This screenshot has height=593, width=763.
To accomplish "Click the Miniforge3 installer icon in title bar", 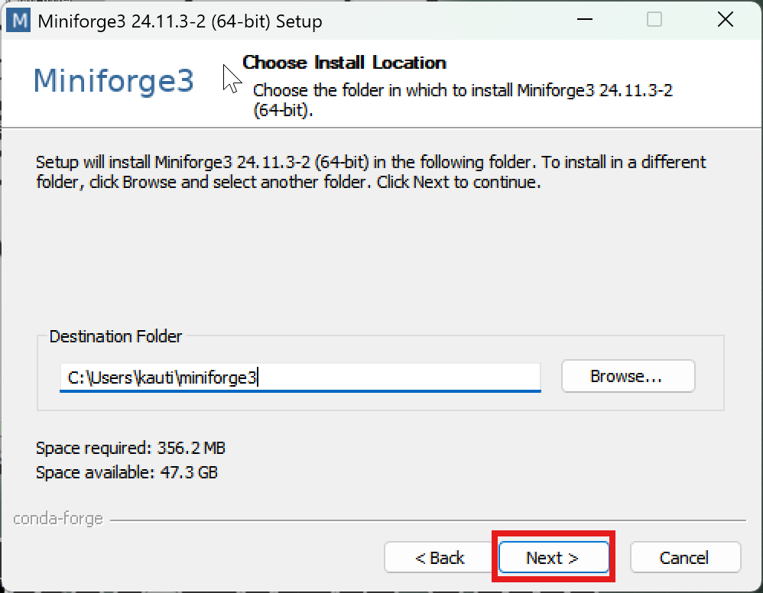I will pyautogui.click(x=17, y=21).
